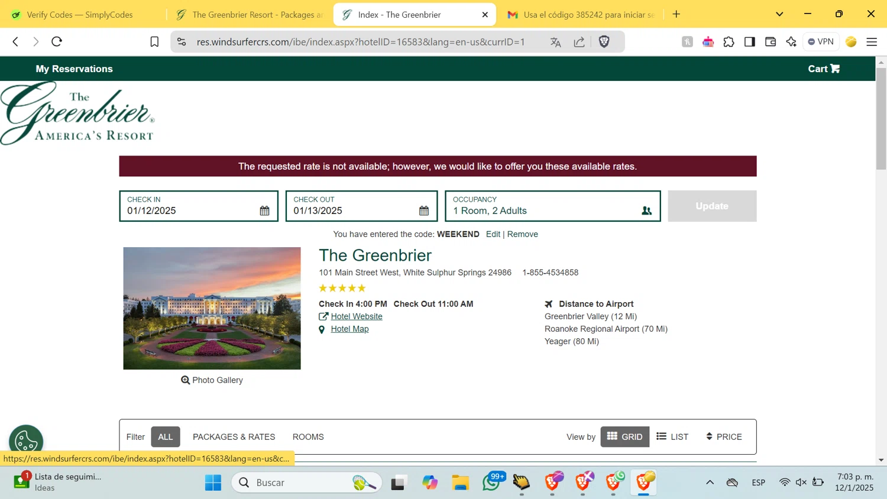This screenshot has height=499, width=887.
Task: Click the check-in date field 01/12/2025
Action: [x=199, y=206]
